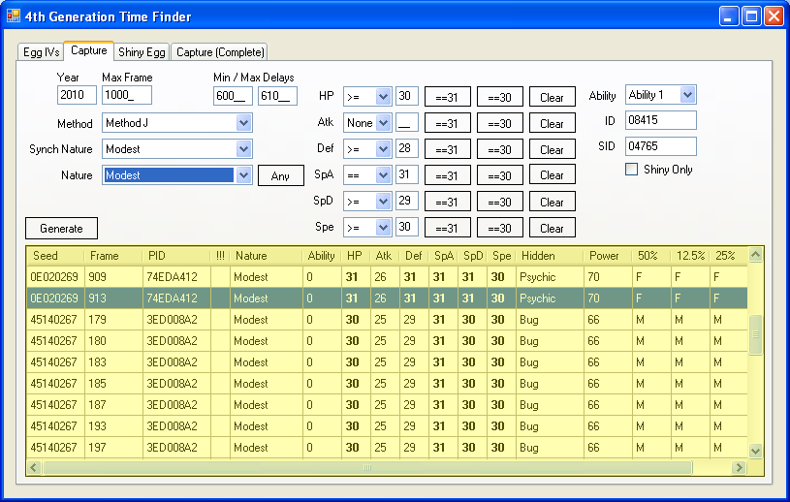Screen dimensions: 790x502
Task: Switch to the Egg IVs tab
Action: (x=41, y=52)
